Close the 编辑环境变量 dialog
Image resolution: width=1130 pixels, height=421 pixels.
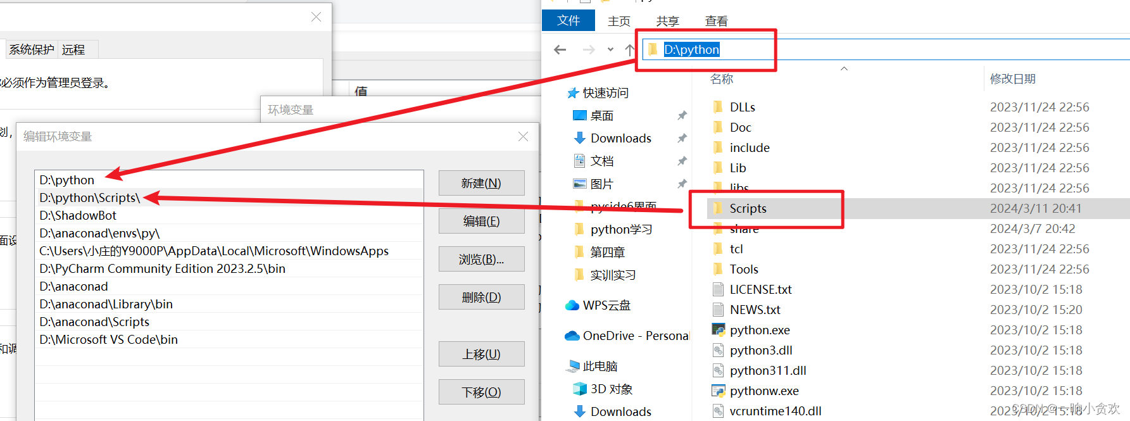523,136
